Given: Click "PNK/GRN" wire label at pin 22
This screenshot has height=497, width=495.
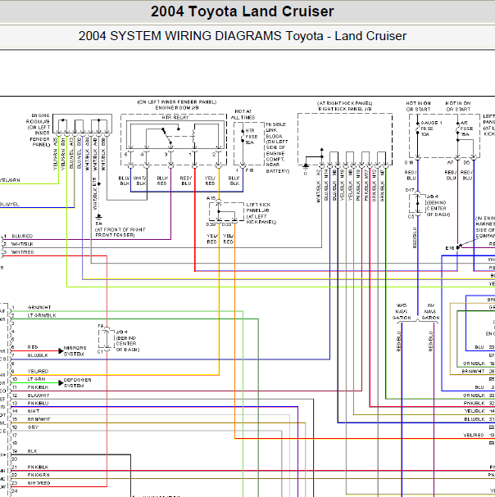Looking at the screenshot, I should click(39, 475).
